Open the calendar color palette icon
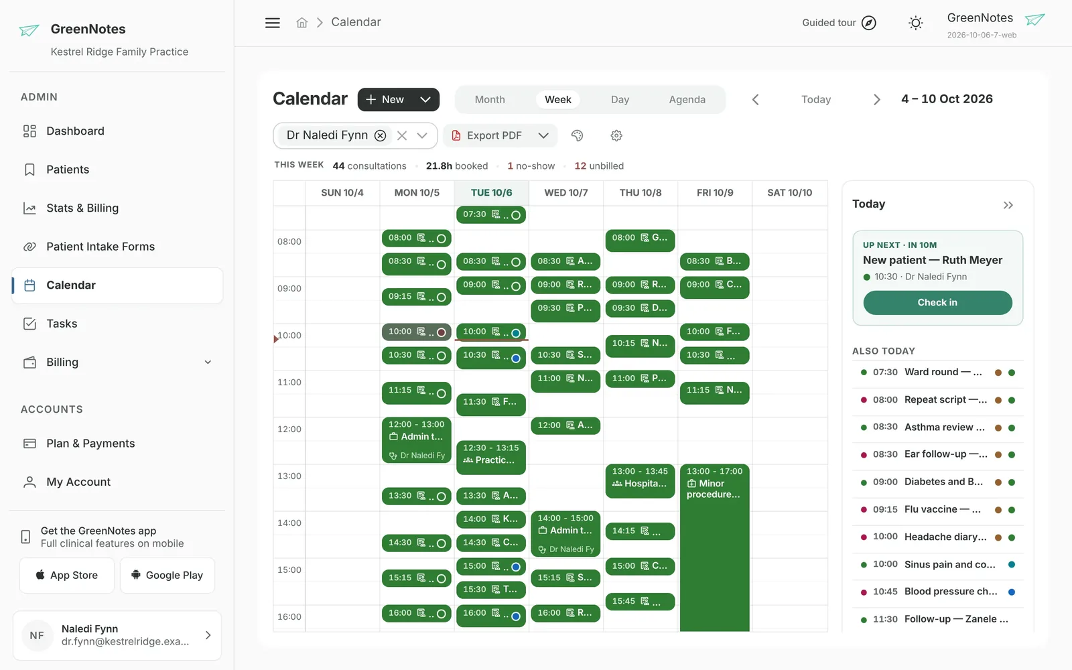The width and height of the screenshot is (1072, 670). [x=577, y=135]
